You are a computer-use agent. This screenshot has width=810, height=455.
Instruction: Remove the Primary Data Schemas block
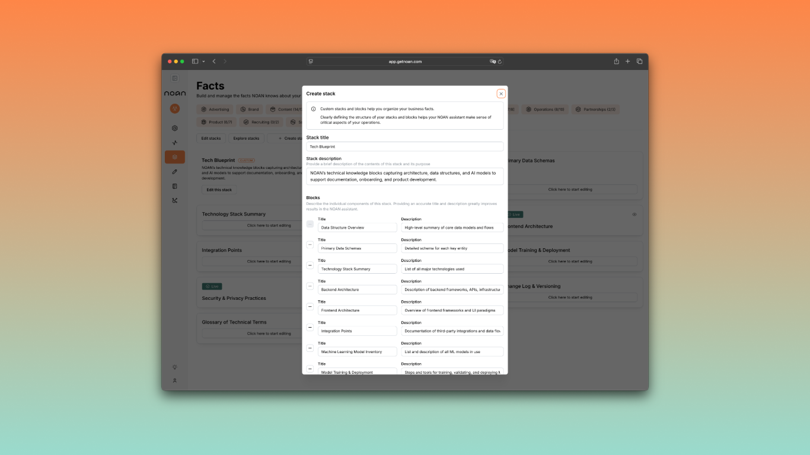tap(310, 245)
